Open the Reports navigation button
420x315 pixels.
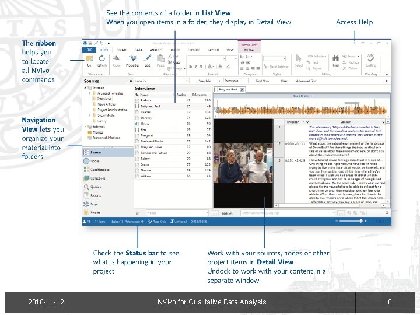108,195
